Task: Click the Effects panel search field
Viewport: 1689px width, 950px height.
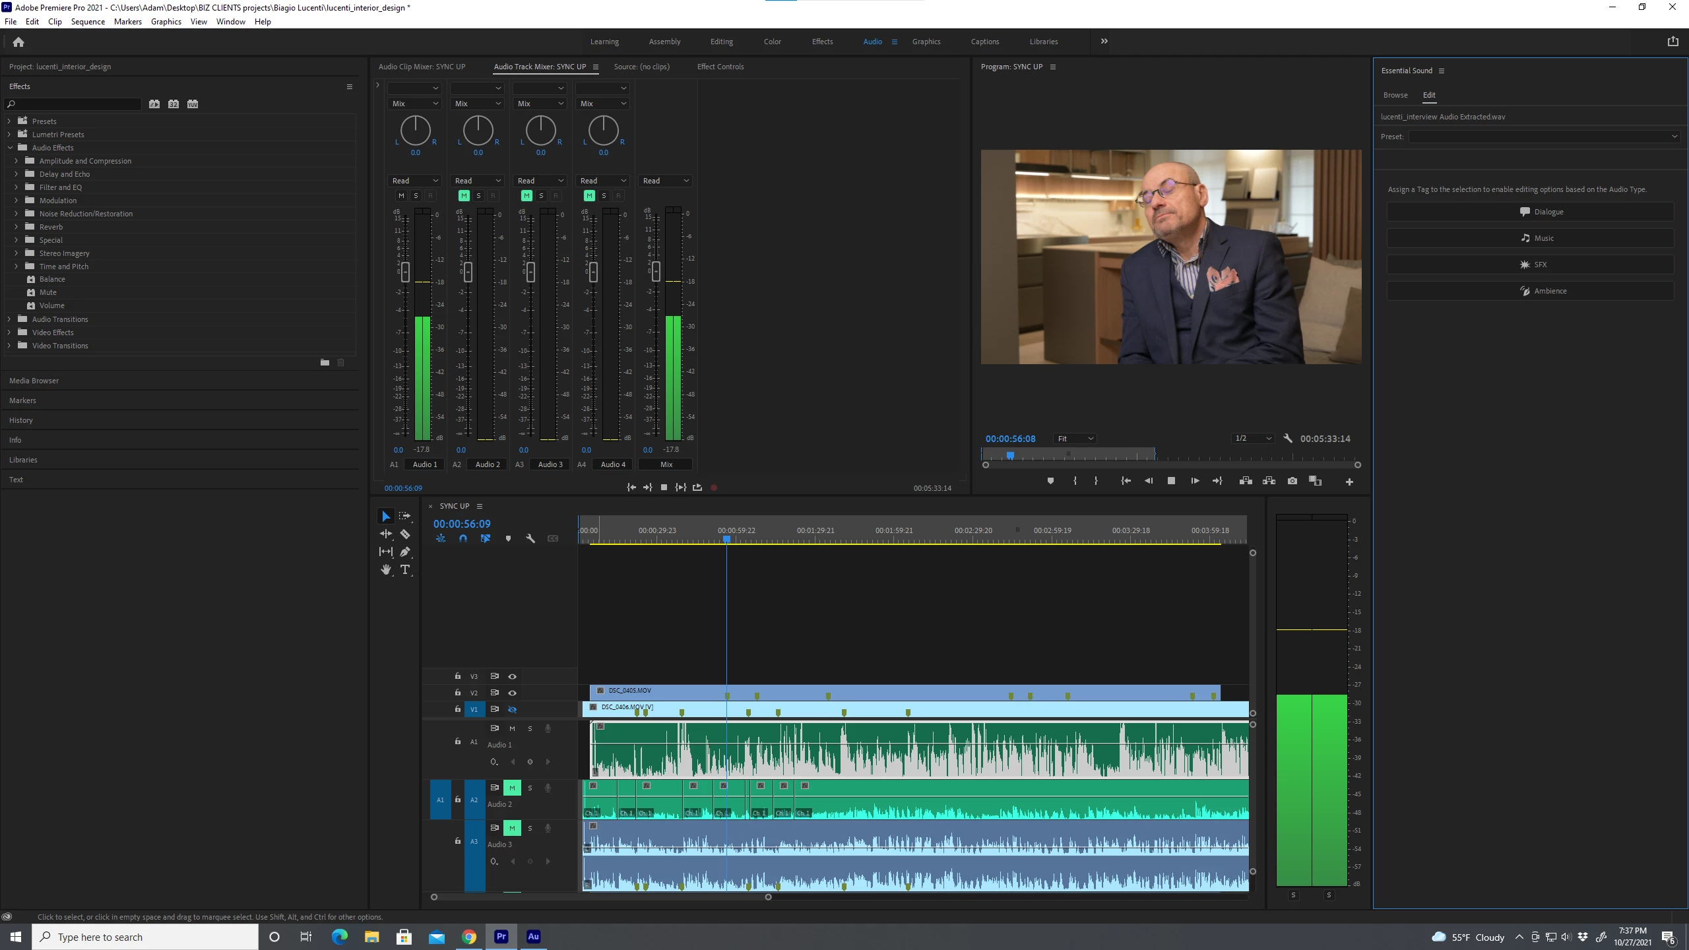Action: click(76, 104)
